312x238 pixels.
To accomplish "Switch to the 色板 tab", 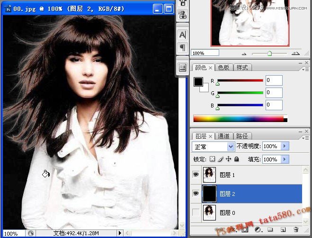I will 223,68.
